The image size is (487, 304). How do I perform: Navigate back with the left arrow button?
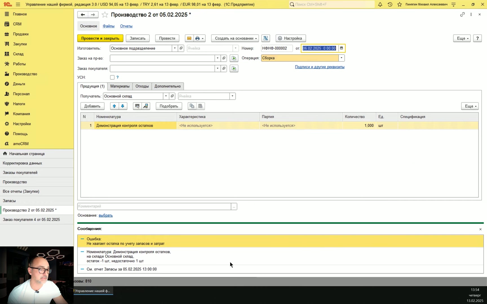tap(83, 15)
